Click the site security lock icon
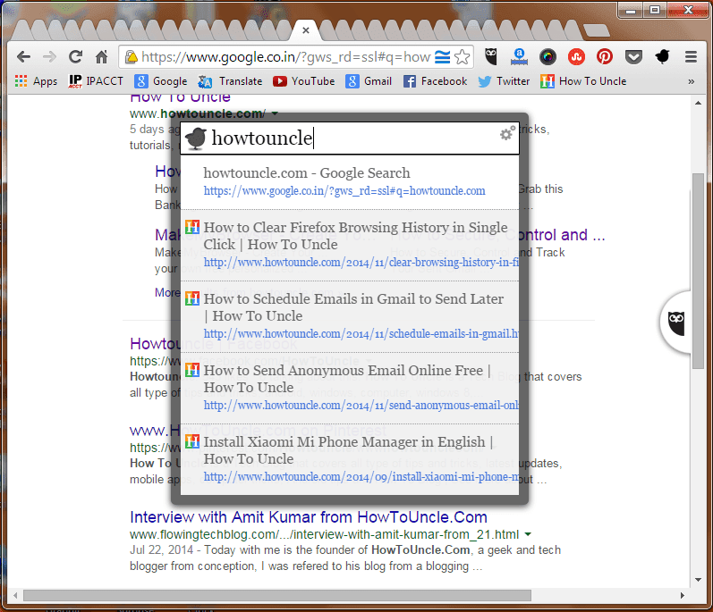Viewport: 713px width, 612px height. pyautogui.click(x=131, y=57)
